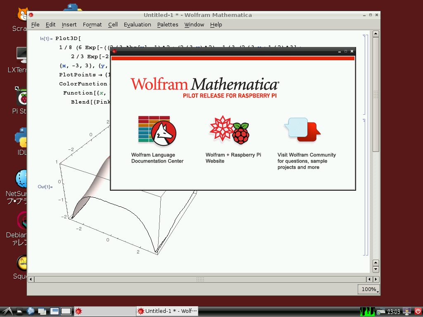Open the Window menu
The width and height of the screenshot is (423, 317).
[194, 24]
